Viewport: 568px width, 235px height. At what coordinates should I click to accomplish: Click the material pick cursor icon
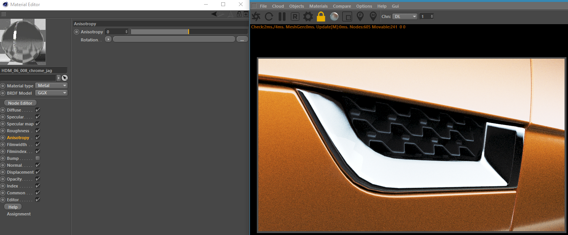(65, 78)
